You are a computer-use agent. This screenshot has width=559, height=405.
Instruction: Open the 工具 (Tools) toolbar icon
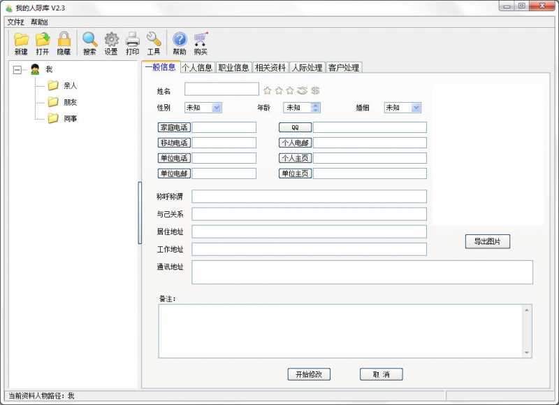[x=155, y=42]
